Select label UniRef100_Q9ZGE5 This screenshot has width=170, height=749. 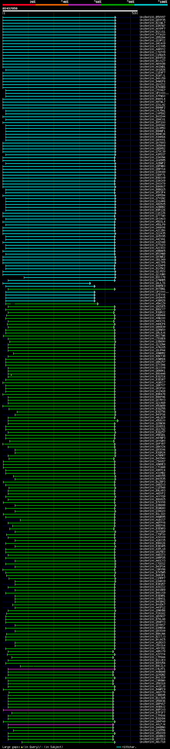[x=152, y=306]
